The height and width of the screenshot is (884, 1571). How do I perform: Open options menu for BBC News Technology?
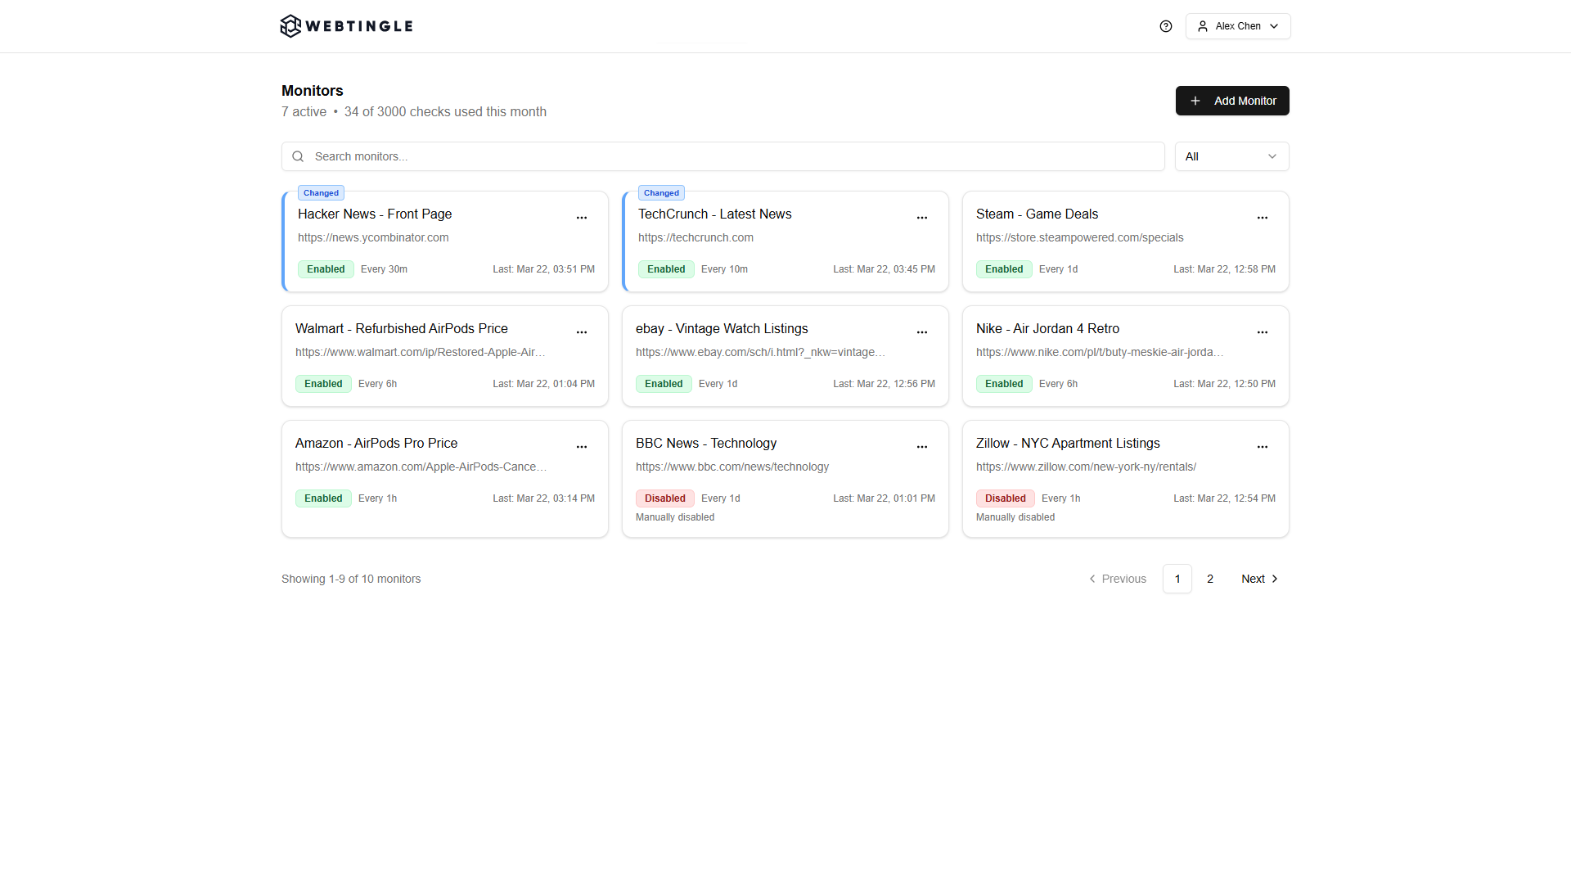tap(922, 447)
